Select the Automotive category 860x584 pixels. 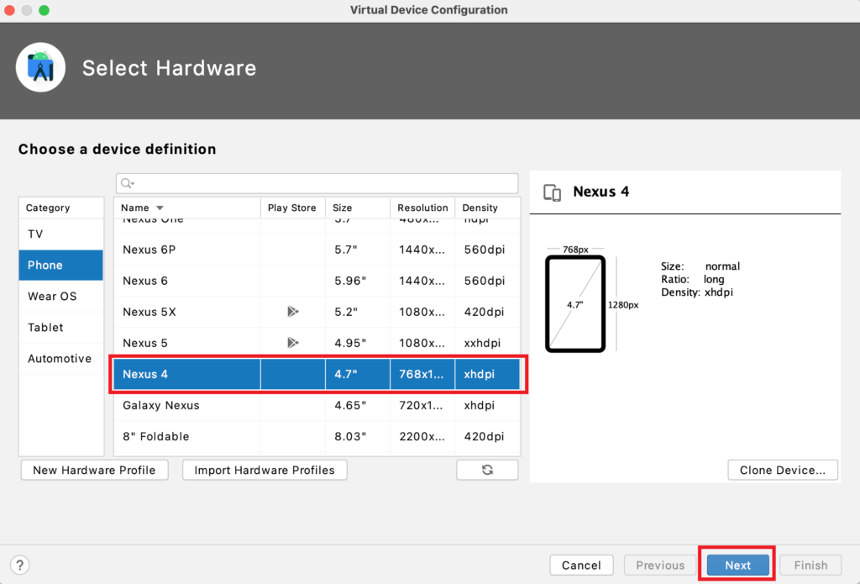click(x=60, y=359)
